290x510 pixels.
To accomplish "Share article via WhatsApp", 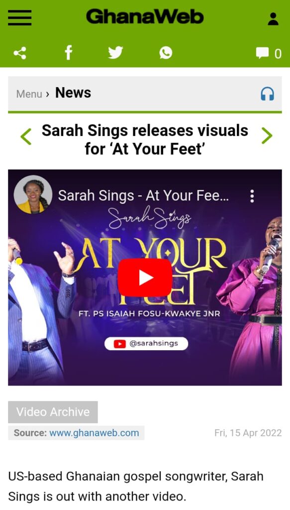I will pos(166,53).
